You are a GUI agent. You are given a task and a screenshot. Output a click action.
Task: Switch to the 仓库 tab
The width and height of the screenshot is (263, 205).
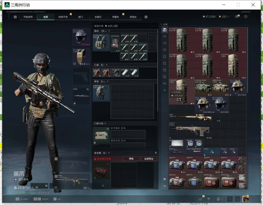[45, 17]
